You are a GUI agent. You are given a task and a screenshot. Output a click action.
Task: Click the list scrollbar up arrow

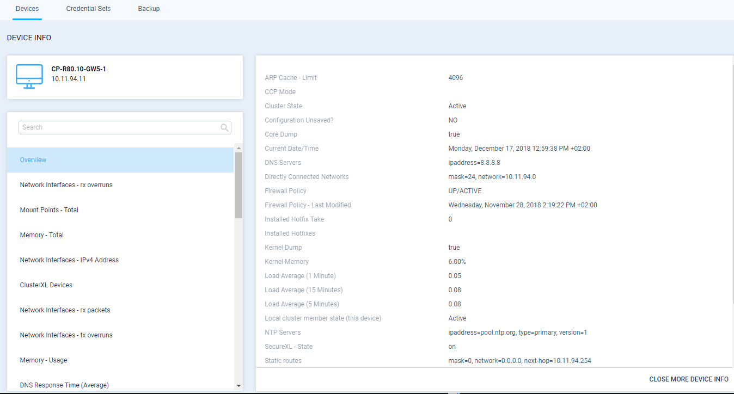[238, 148]
